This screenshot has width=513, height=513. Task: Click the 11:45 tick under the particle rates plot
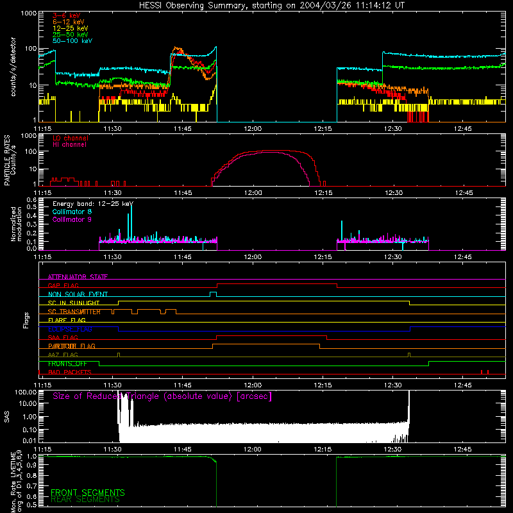click(x=183, y=193)
